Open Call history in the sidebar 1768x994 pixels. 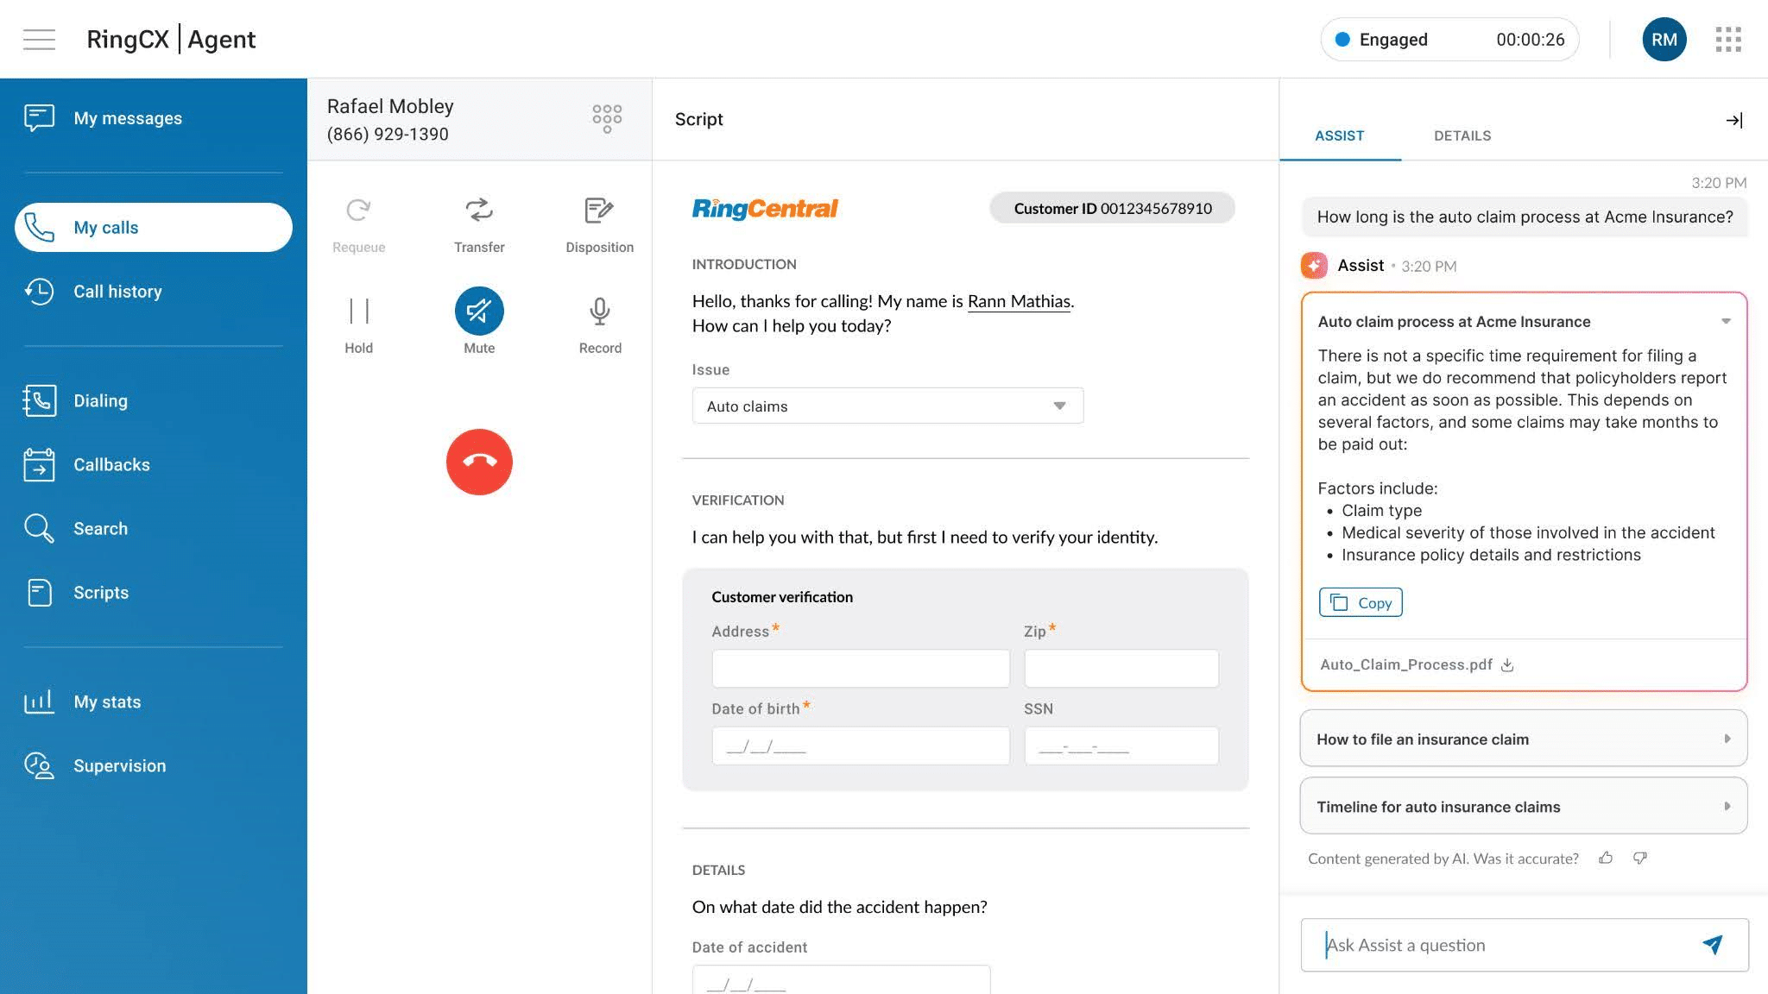point(117,292)
